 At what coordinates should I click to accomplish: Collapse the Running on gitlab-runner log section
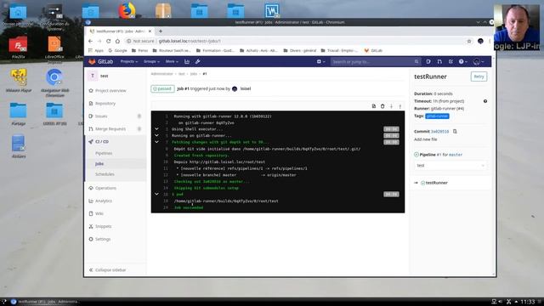click(x=156, y=136)
